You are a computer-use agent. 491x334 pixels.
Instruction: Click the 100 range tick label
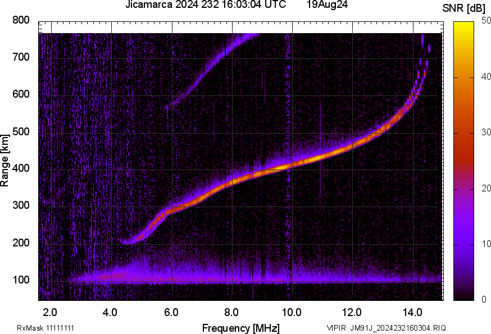(21, 280)
